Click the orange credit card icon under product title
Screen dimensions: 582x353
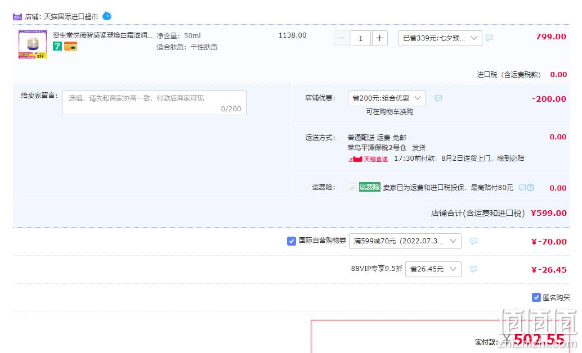click(x=70, y=46)
